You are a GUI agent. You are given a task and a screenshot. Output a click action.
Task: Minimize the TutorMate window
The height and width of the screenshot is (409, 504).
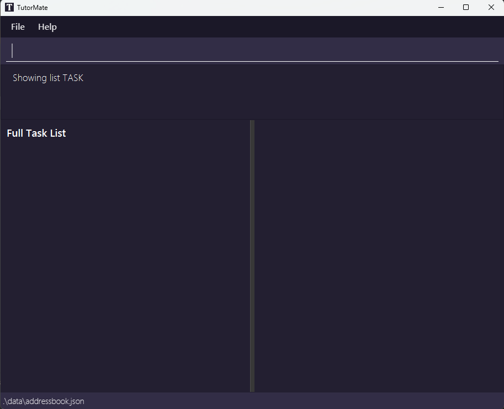pos(441,7)
